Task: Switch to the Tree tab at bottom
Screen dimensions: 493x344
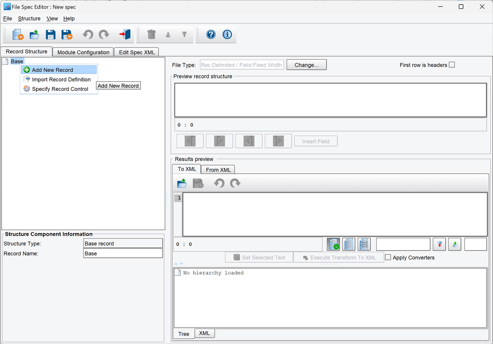Action: [x=184, y=334]
